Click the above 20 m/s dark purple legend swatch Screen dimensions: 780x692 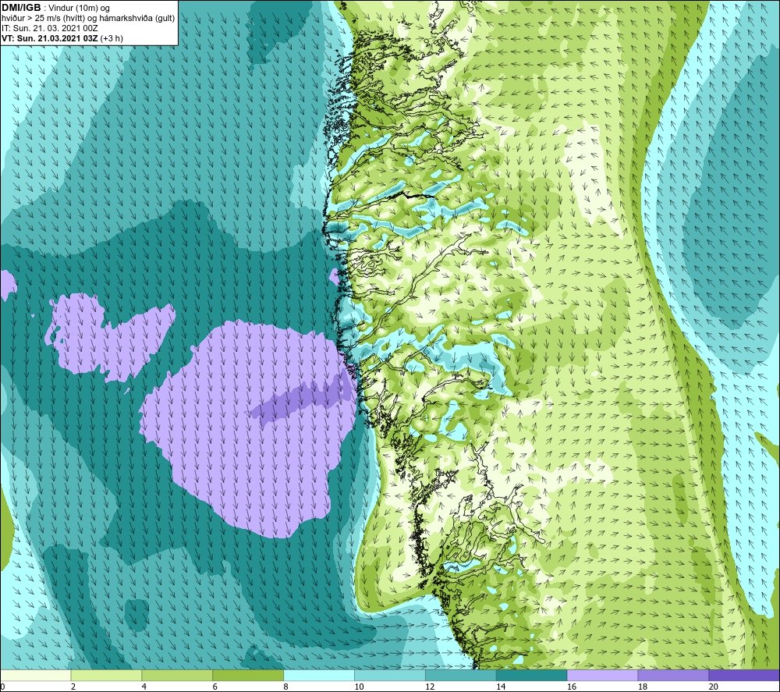pos(744,675)
